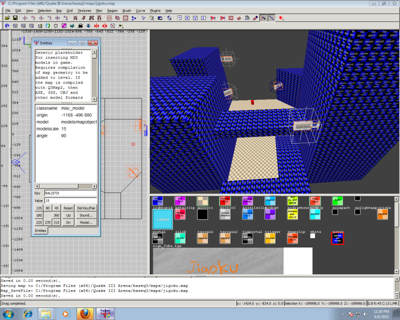Click the green cyan rotate arrows icon
The height and width of the screenshot is (320, 400).
(47, 26)
